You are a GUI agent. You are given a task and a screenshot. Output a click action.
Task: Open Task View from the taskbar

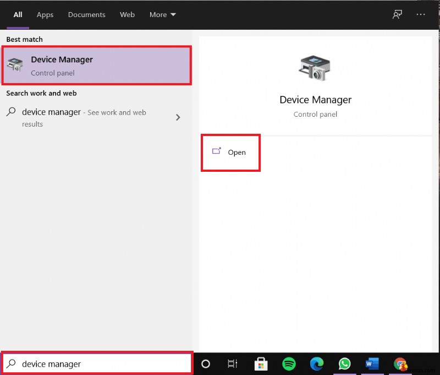tap(232, 364)
